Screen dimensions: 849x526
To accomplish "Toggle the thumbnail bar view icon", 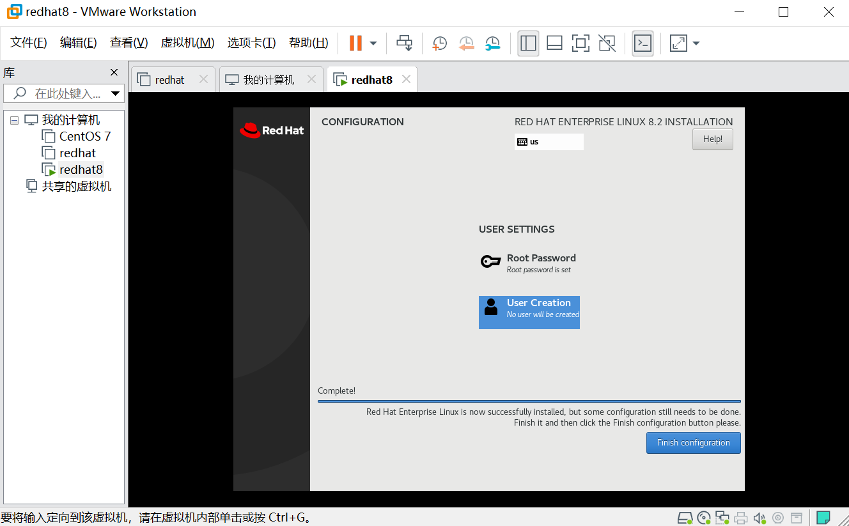I will [x=554, y=43].
